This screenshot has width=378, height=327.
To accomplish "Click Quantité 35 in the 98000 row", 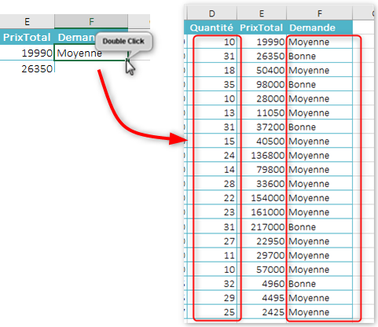I will click(x=212, y=84).
